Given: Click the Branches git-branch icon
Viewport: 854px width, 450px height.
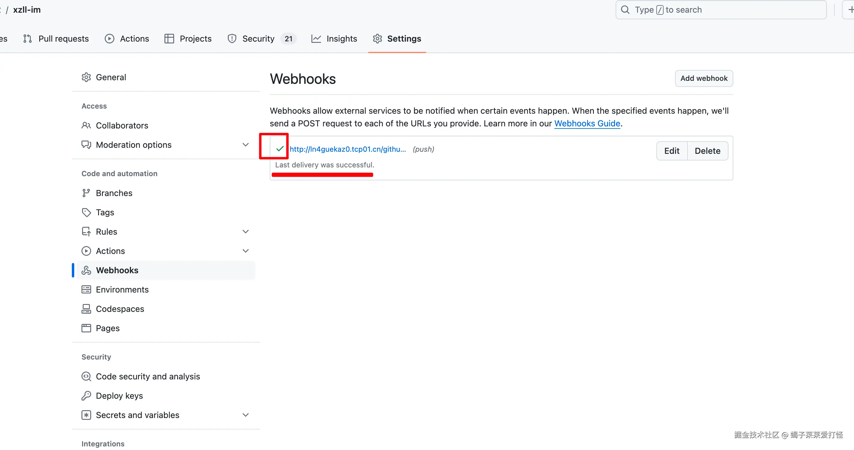Looking at the screenshot, I should pyautogui.click(x=86, y=193).
